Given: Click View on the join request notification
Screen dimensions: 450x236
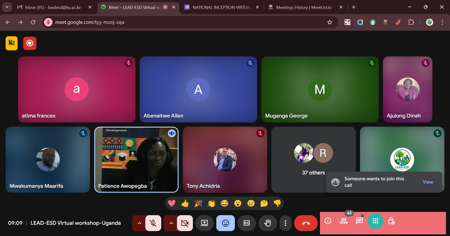Looking at the screenshot, I should pos(428,182).
